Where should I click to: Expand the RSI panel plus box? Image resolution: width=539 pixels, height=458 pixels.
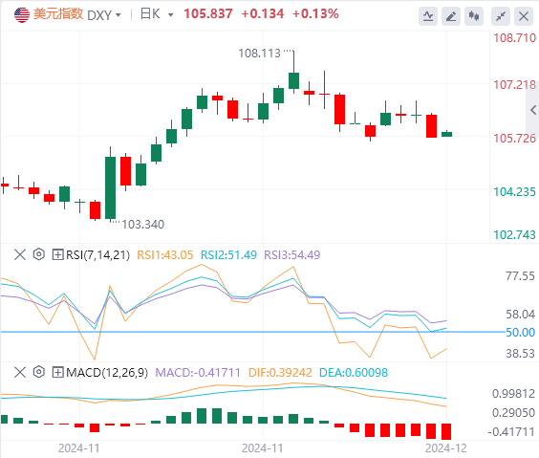[57, 254]
